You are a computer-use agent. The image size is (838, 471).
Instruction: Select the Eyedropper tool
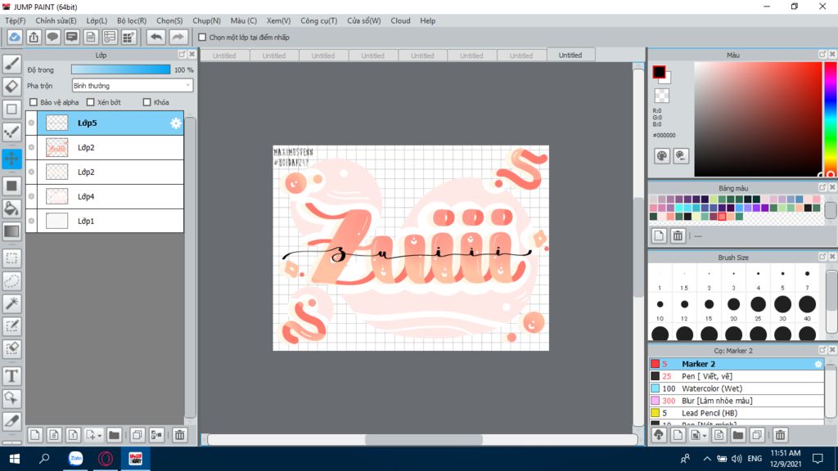pyautogui.click(x=11, y=421)
